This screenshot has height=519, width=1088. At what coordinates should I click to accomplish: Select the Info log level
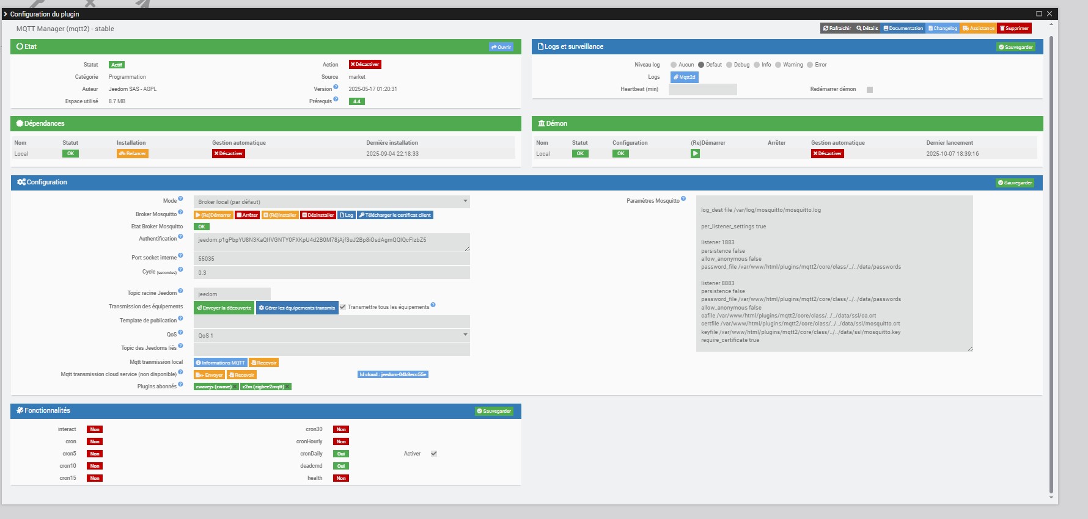pyautogui.click(x=757, y=65)
